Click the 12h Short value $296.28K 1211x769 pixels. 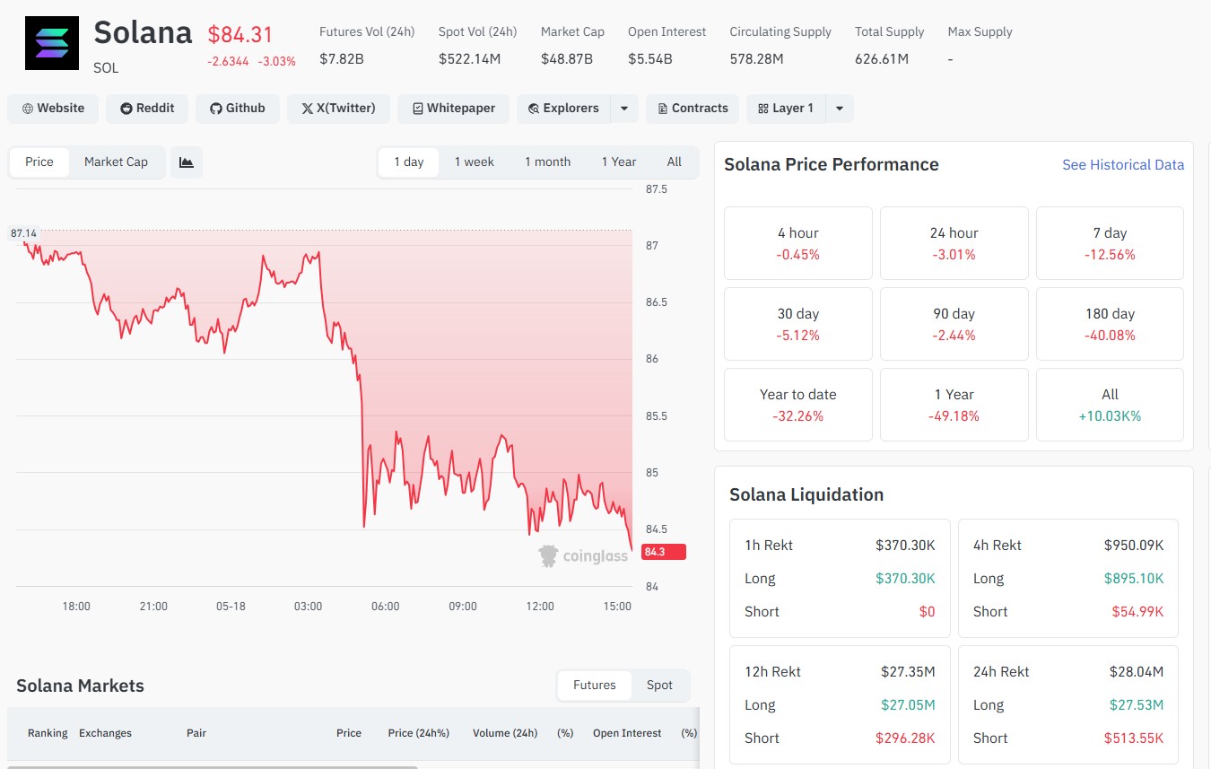click(x=905, y=738)
